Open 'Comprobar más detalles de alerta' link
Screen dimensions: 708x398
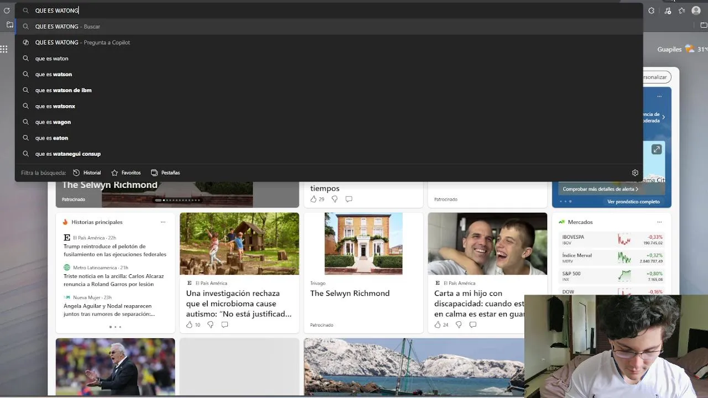point(601,189)
